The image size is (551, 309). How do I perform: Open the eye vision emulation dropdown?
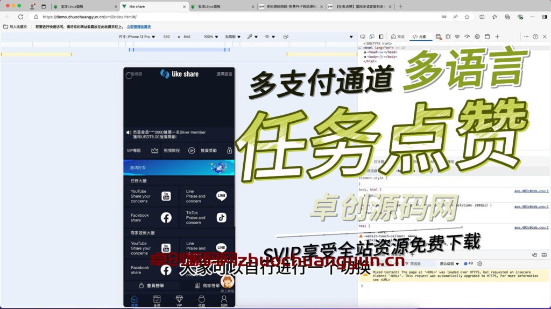[x=270, y=36]
